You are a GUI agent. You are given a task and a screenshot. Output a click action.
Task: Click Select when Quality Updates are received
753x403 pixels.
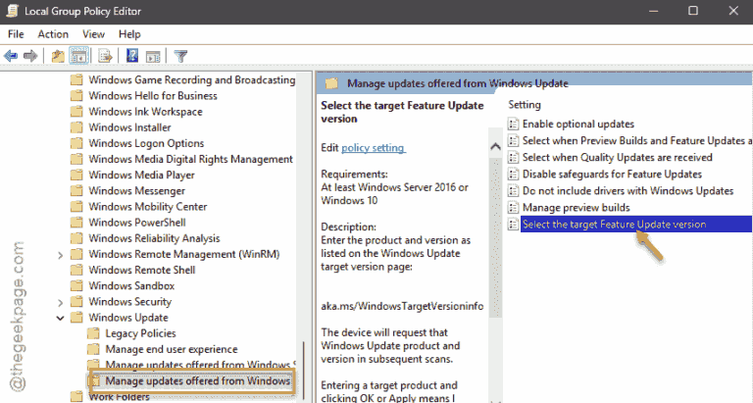click(x=617, y=158)
